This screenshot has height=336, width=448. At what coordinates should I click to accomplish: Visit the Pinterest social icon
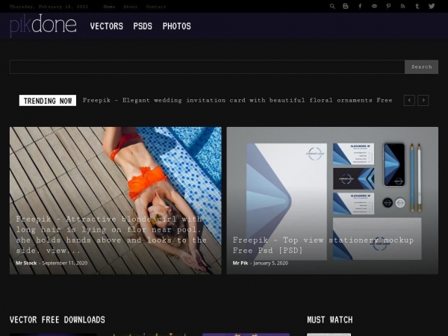click(x=388, y=6)
